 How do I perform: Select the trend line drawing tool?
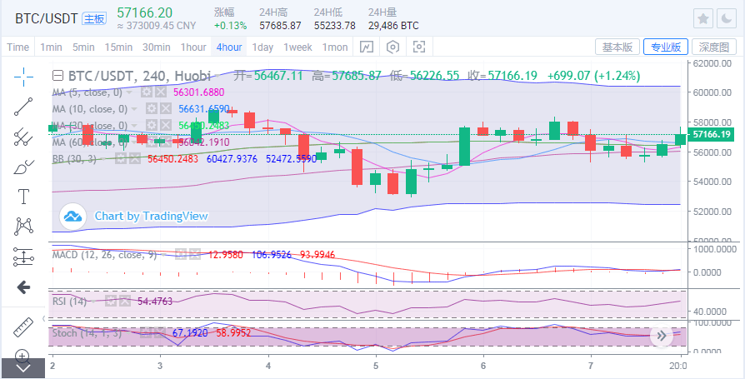pyautogui.click(x=22, y=107)
